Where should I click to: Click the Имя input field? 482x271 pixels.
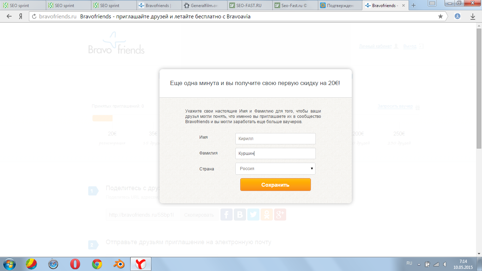(275, 139)
